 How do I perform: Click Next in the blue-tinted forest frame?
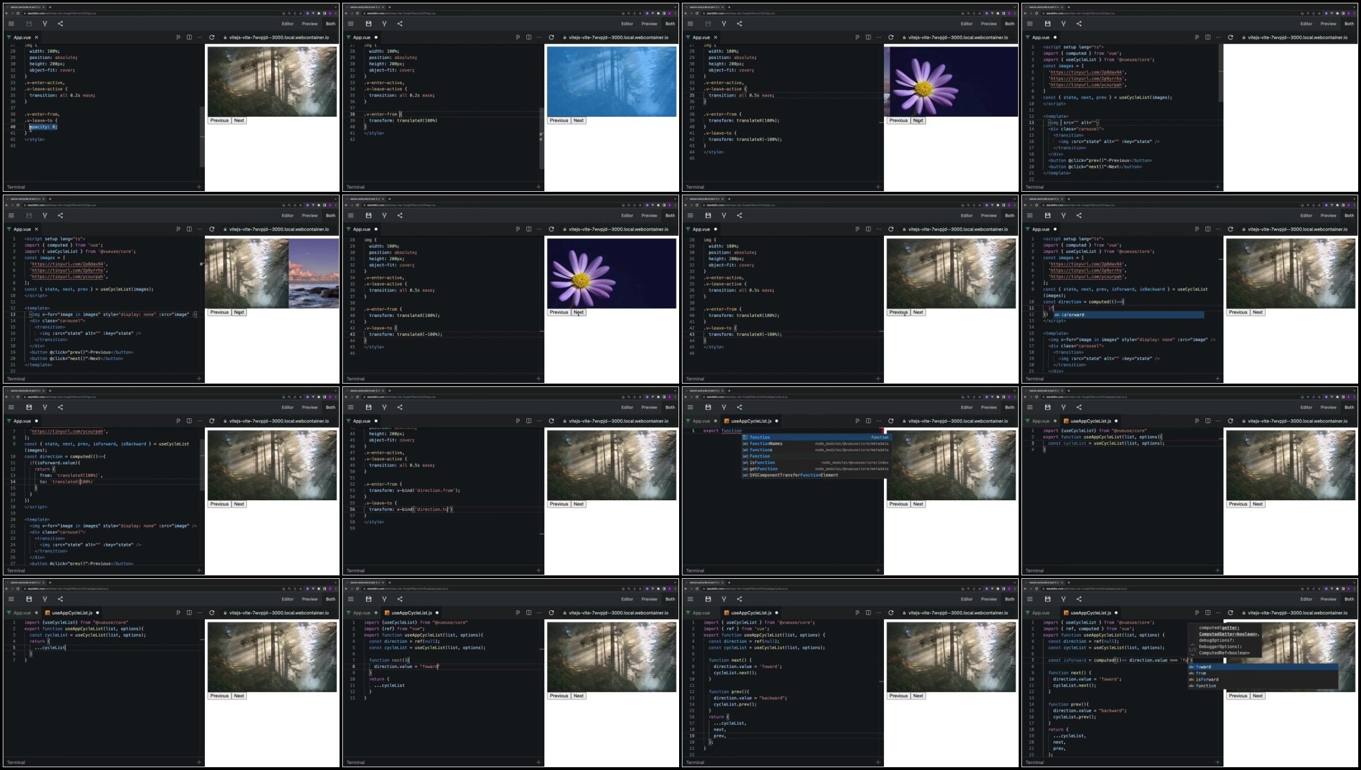coord(579,121)
